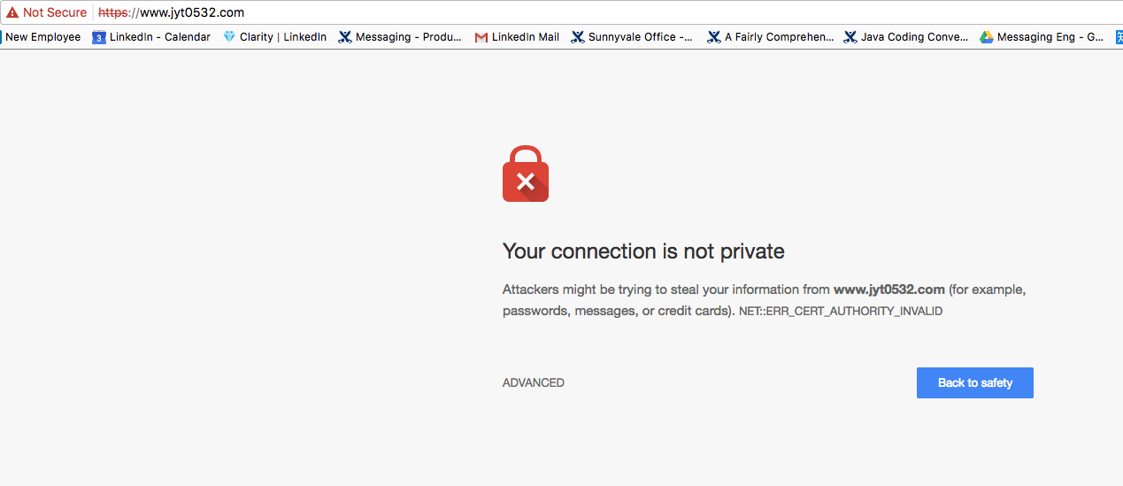1123x486 pixels.
Task: Open the Messaging - Produ... bookmark
Action: (x=400, y=37)
